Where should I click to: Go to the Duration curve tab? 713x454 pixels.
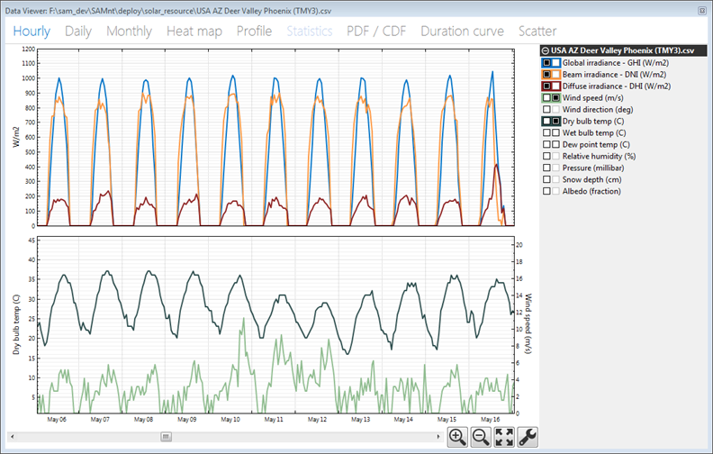click(x=462, y=31)
